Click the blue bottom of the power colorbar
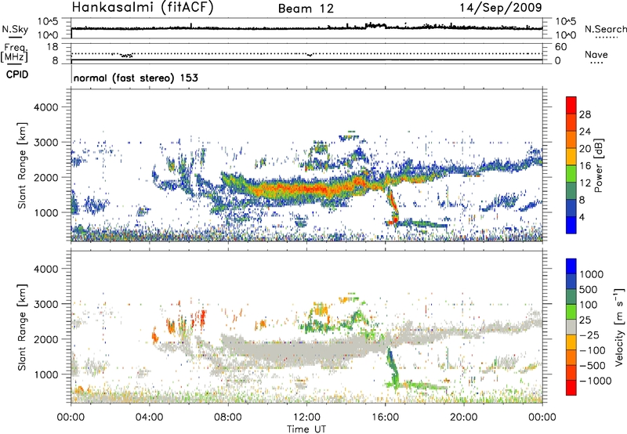This screenshot has height=434, width=627. [x=571, y=225]
